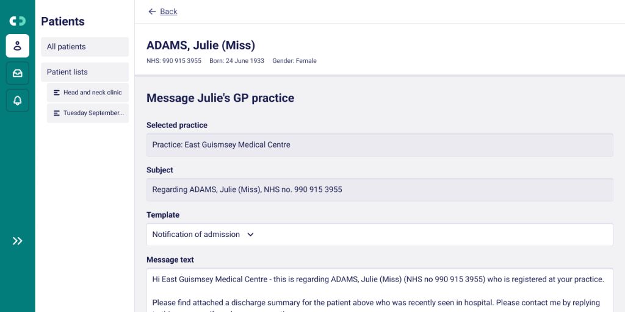Click the list icon beside Tuesday September
The width and height of the screenshot is (625, 312).
coord(57,113)
